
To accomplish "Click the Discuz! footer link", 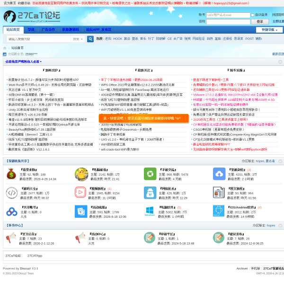I will tap(26, 268).
